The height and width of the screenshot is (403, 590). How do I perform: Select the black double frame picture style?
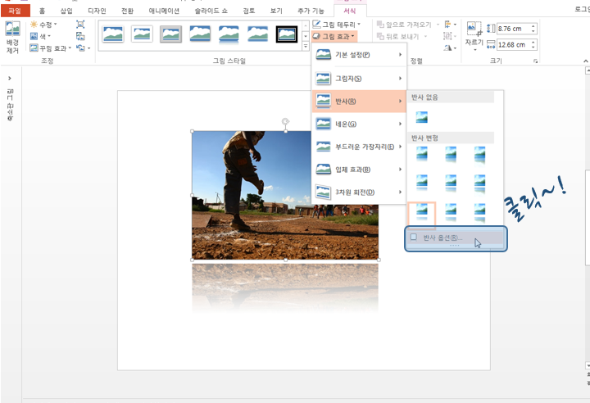click(x=287, y=34)
